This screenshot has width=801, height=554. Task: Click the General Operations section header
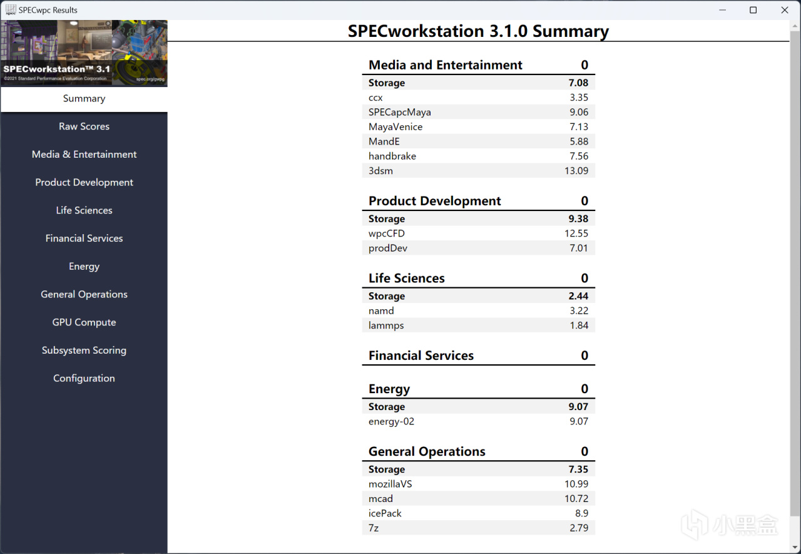click(478, 452)
